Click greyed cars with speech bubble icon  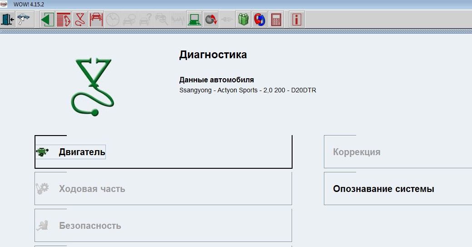129,20
